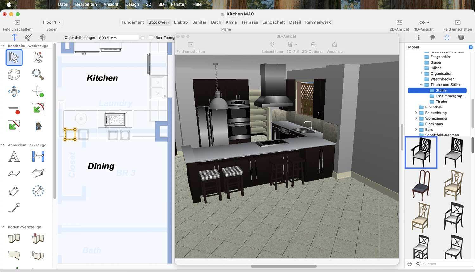Select the first floor tool icon
Image resolution: width=475 pixels, height=272 pixels.
[x=14, y=238]
